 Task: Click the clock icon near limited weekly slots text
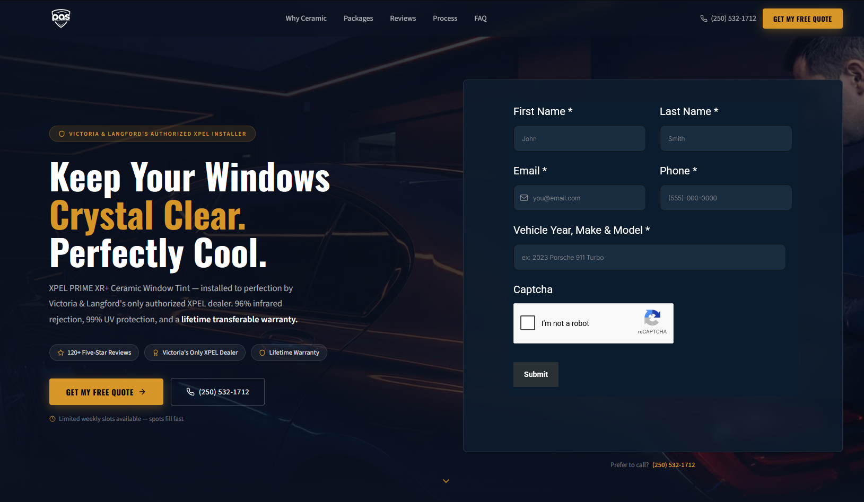click(52, 418)
